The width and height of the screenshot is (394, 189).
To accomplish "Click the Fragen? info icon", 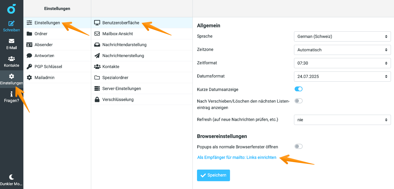I will 12,94.
